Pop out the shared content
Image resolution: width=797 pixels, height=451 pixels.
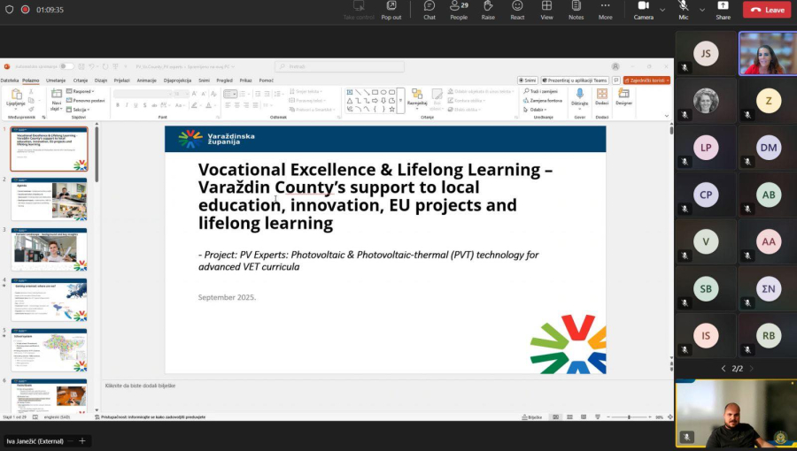(391, 9)
